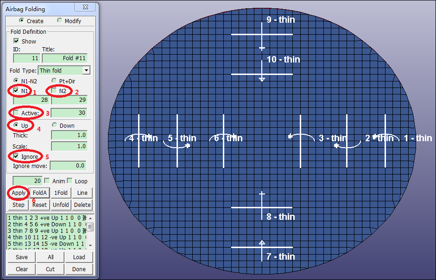Toggle the Show checkbox
This screenshot has width=436, height=280.
pyautogui.click(x=17, y=41)
